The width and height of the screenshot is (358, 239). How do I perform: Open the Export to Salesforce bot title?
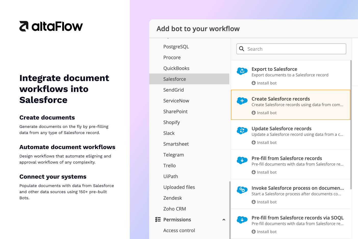coord(274,69)
